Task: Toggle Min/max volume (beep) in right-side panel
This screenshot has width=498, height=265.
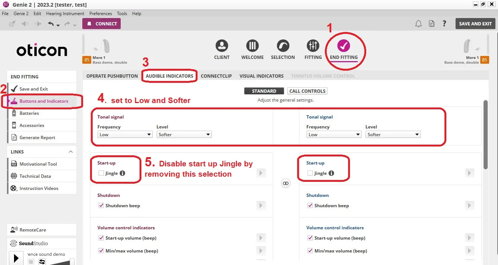Action: 310,251
